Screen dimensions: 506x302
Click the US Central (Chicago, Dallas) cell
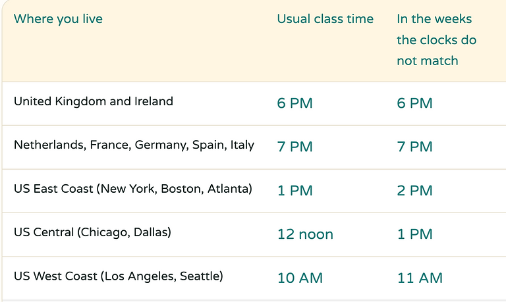click(93, 232)
